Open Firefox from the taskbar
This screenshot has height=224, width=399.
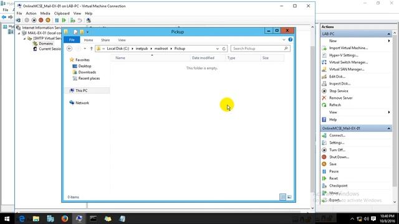click(65, 218)
